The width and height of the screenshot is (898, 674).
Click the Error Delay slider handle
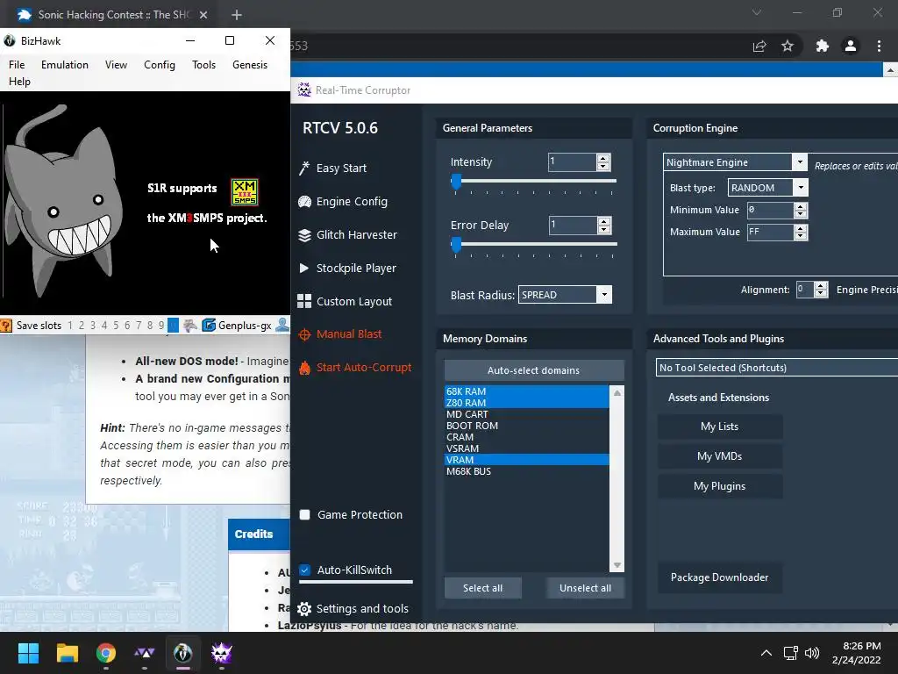point(456,245)
